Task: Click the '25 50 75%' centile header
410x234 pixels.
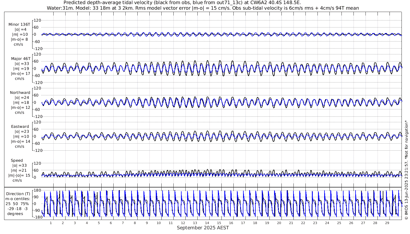Action: click(18, 204)
